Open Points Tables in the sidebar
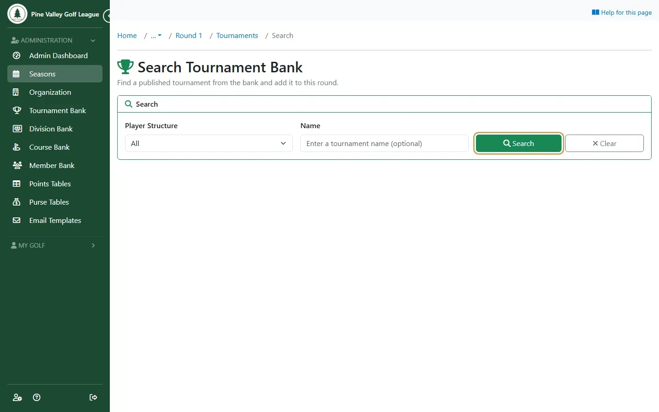 coord(55,184)
